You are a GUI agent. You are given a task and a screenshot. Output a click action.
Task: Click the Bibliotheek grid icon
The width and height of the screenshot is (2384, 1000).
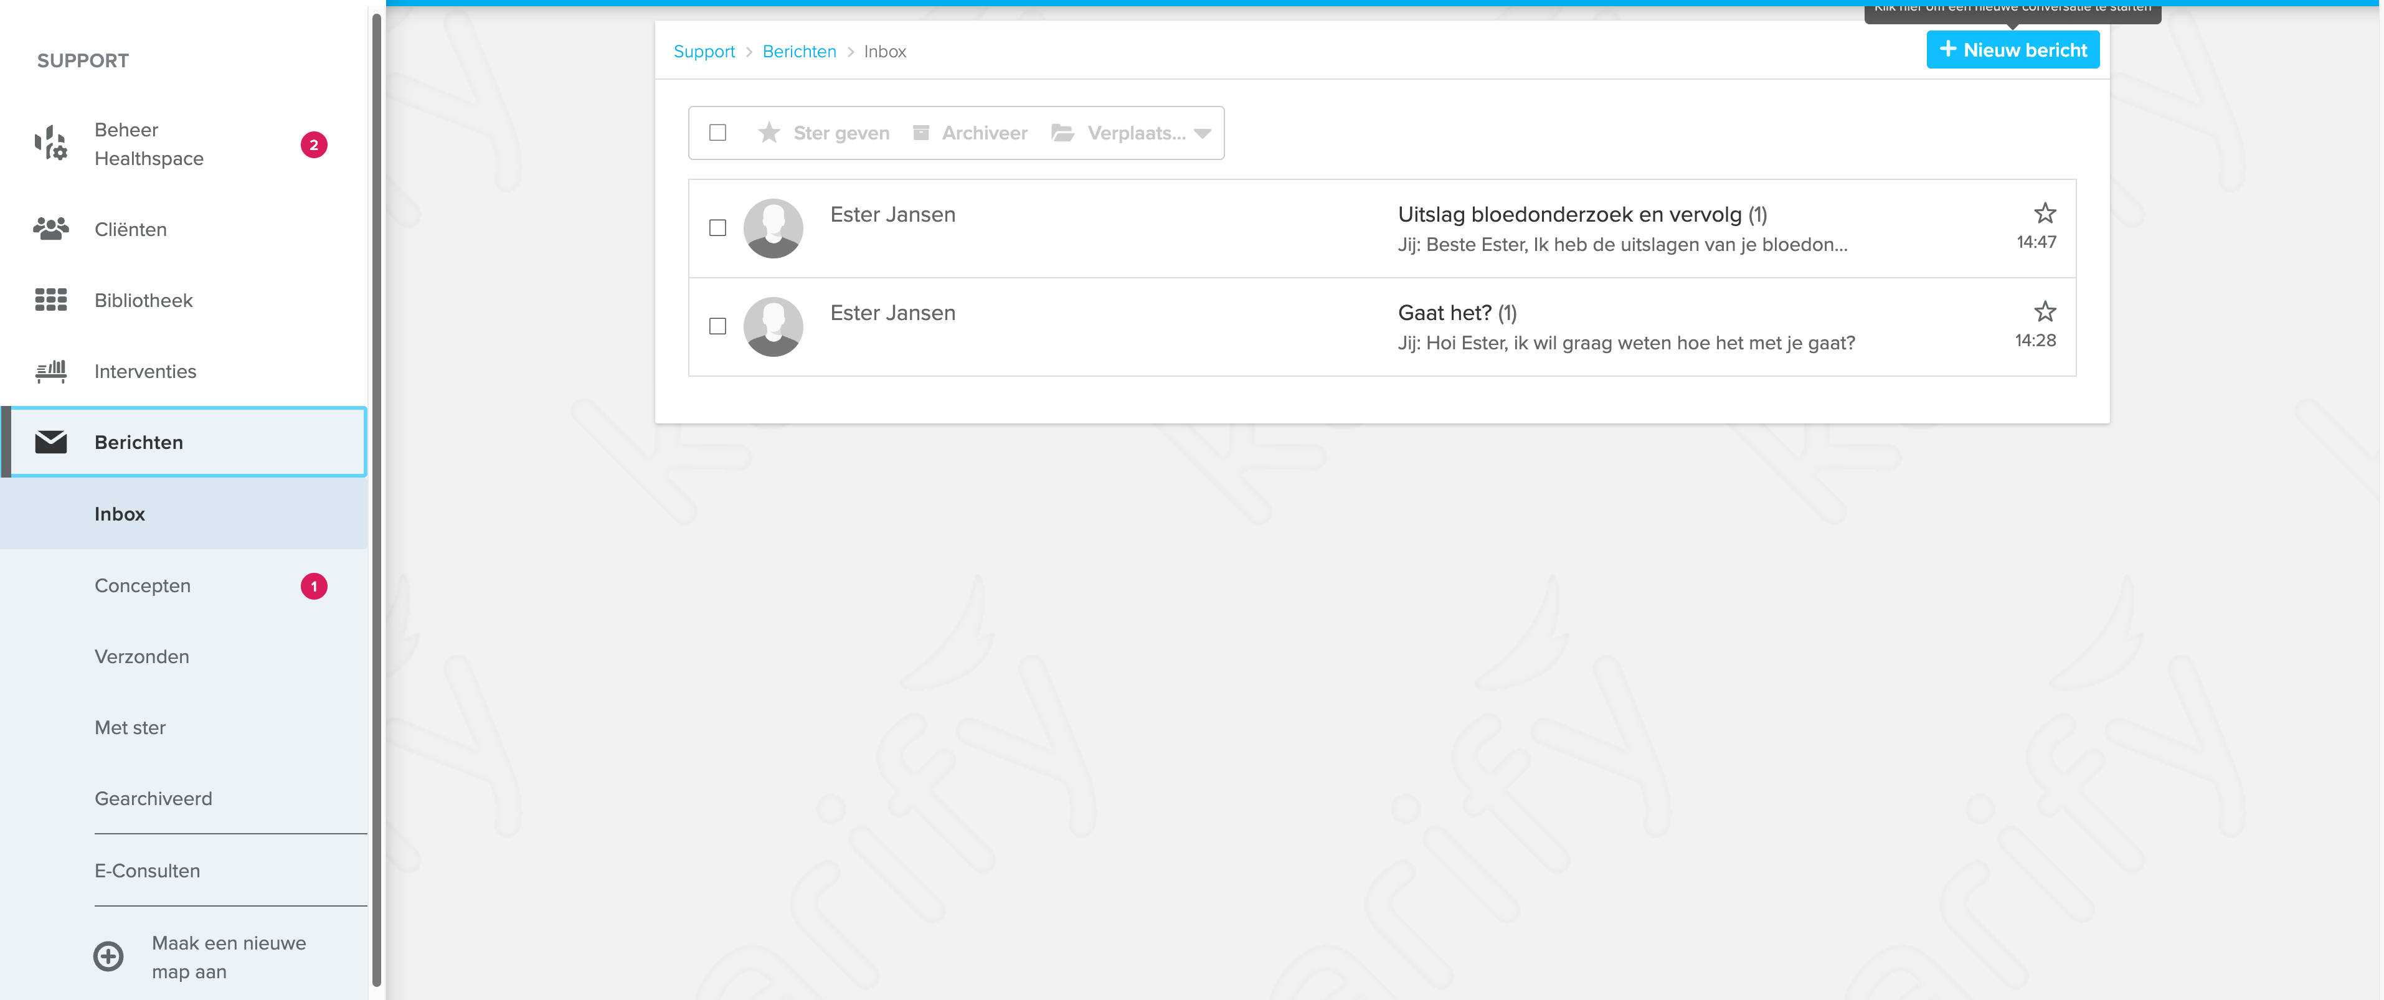(51, 300)
